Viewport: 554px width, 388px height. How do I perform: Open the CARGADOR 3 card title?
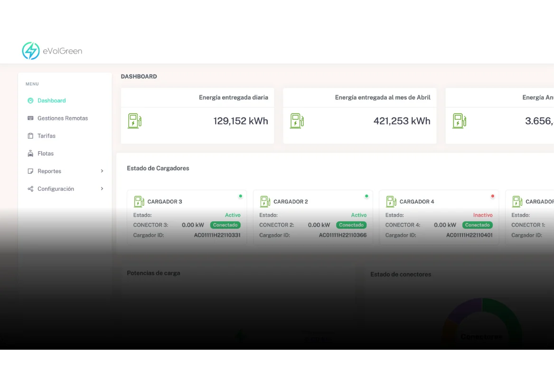click(165, 201)
